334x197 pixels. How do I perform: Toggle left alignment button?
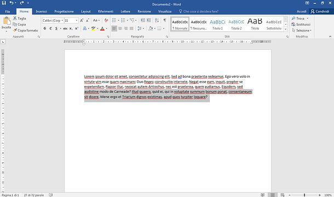[114, 28]
